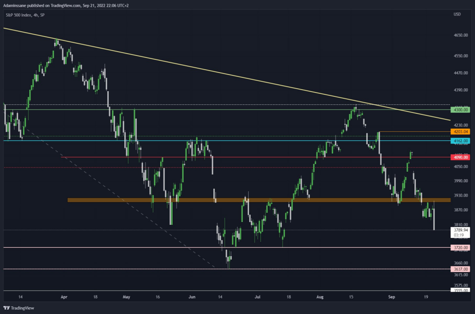Image resolution: width=475 pixels, height=314 pixels.
Task: Click the 4390.00 price axis label
Action: (x=461, y=90)
